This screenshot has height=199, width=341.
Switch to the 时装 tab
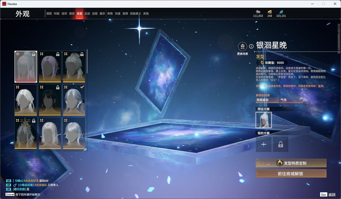coord(57,13)
